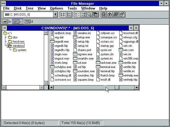Open the C:\WINDOWS child window control menu
170x127 pixels.
coord(5,28)
